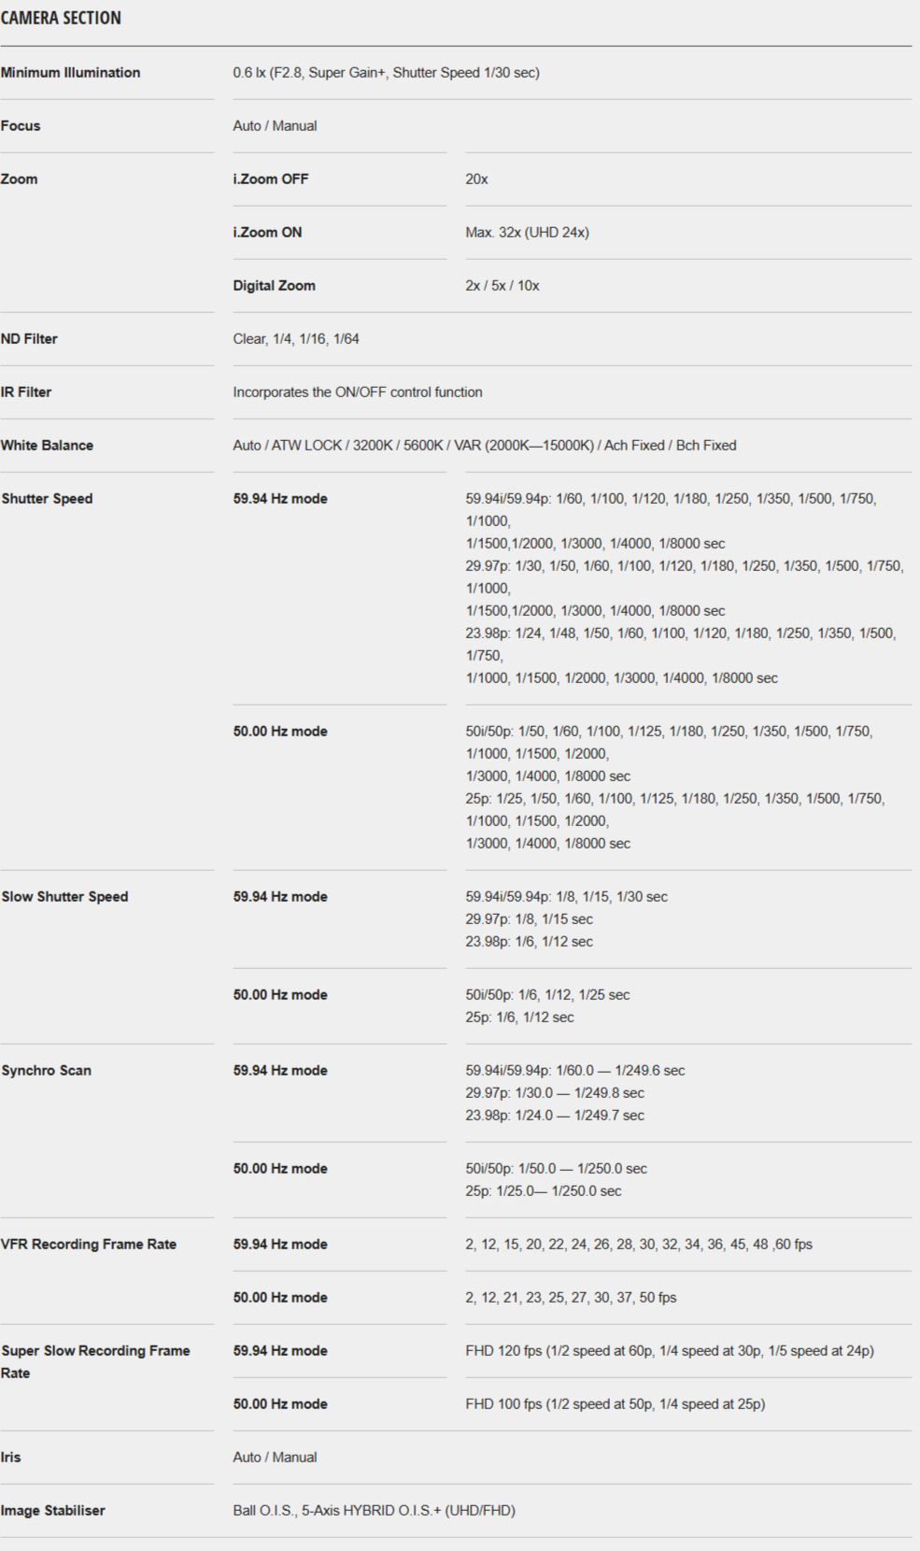Click the Focus row label

pyautogui.click(x=21, y=126)
